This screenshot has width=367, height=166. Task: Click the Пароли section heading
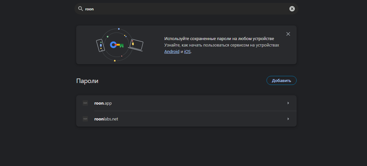(87, 81)
